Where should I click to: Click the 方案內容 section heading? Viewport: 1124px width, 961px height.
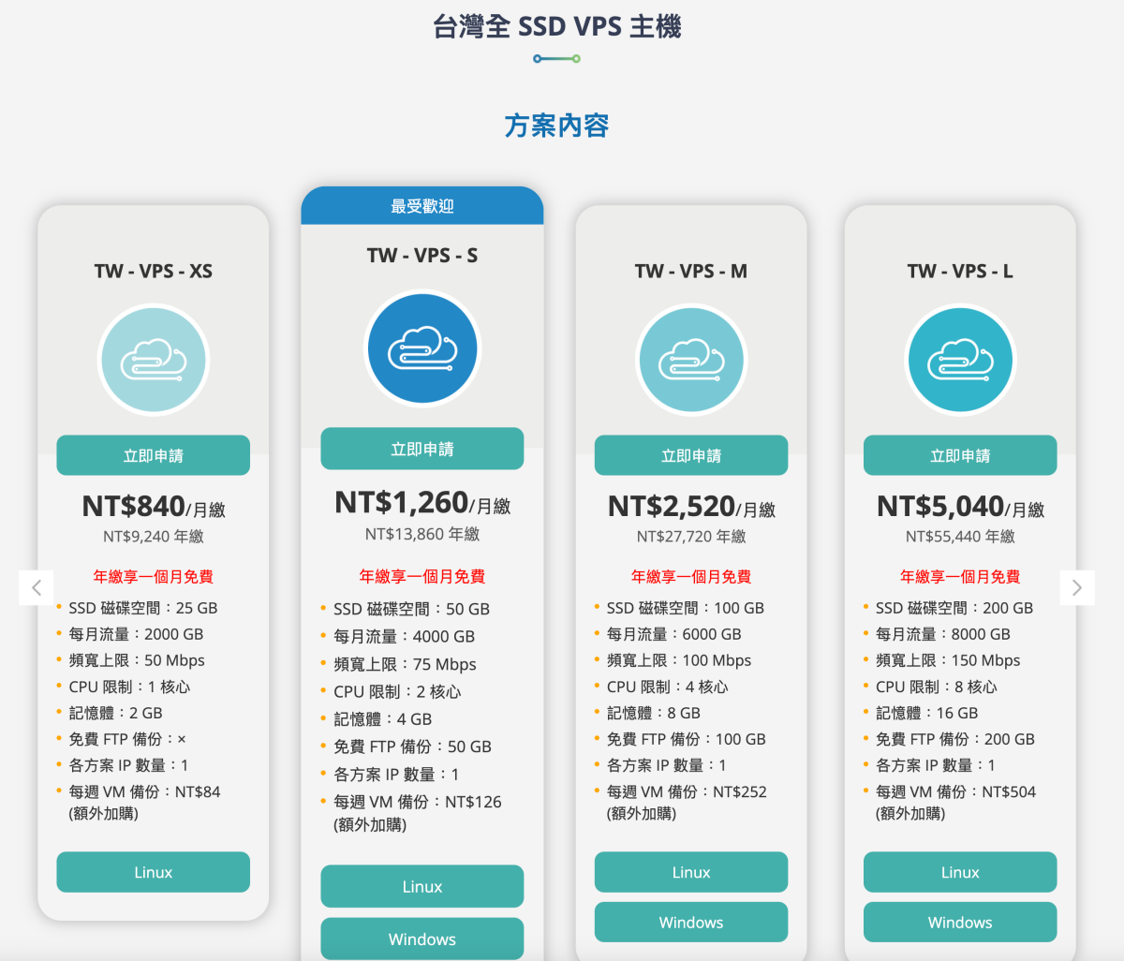tap(557, 126)
